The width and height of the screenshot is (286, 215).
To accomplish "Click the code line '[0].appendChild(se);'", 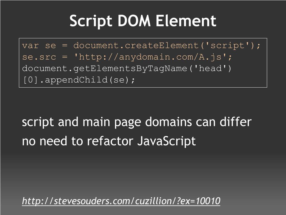I will (78, 80).
